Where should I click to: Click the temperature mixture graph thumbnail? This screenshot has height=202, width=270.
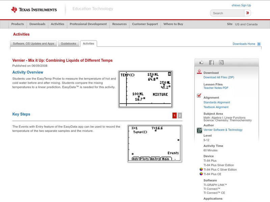tap(145, 89)
